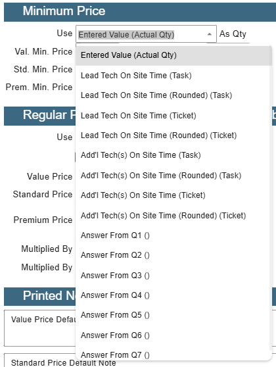The image size is (276, 367).
Task: Pick Lead Tech On Site Time (Rounded) (Task)
Action: (x=173, y=95)
